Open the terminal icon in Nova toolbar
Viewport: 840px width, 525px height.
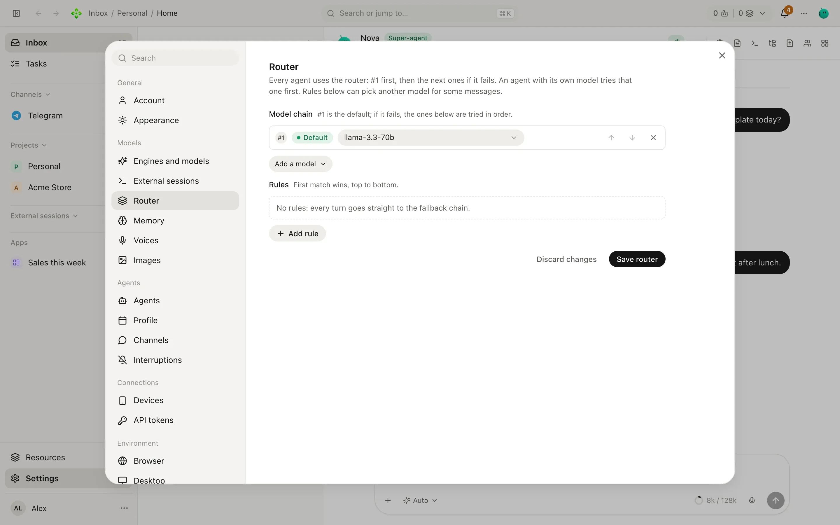(755, 43)
